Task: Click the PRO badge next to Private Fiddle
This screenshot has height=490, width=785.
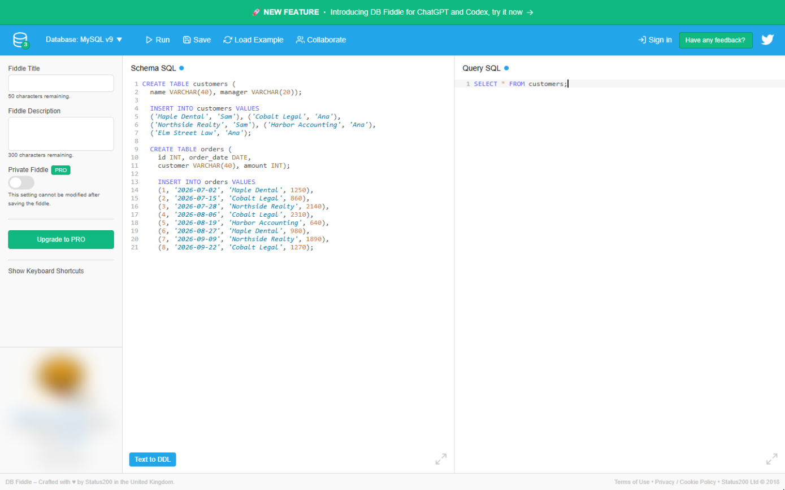Action: click(60, 170)
